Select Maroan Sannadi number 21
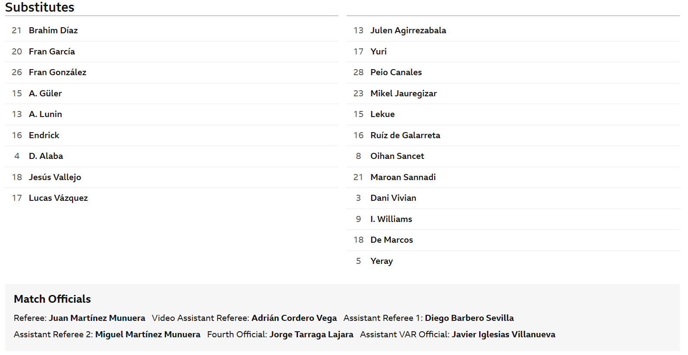688x355 pixels. tap(513, 177)
